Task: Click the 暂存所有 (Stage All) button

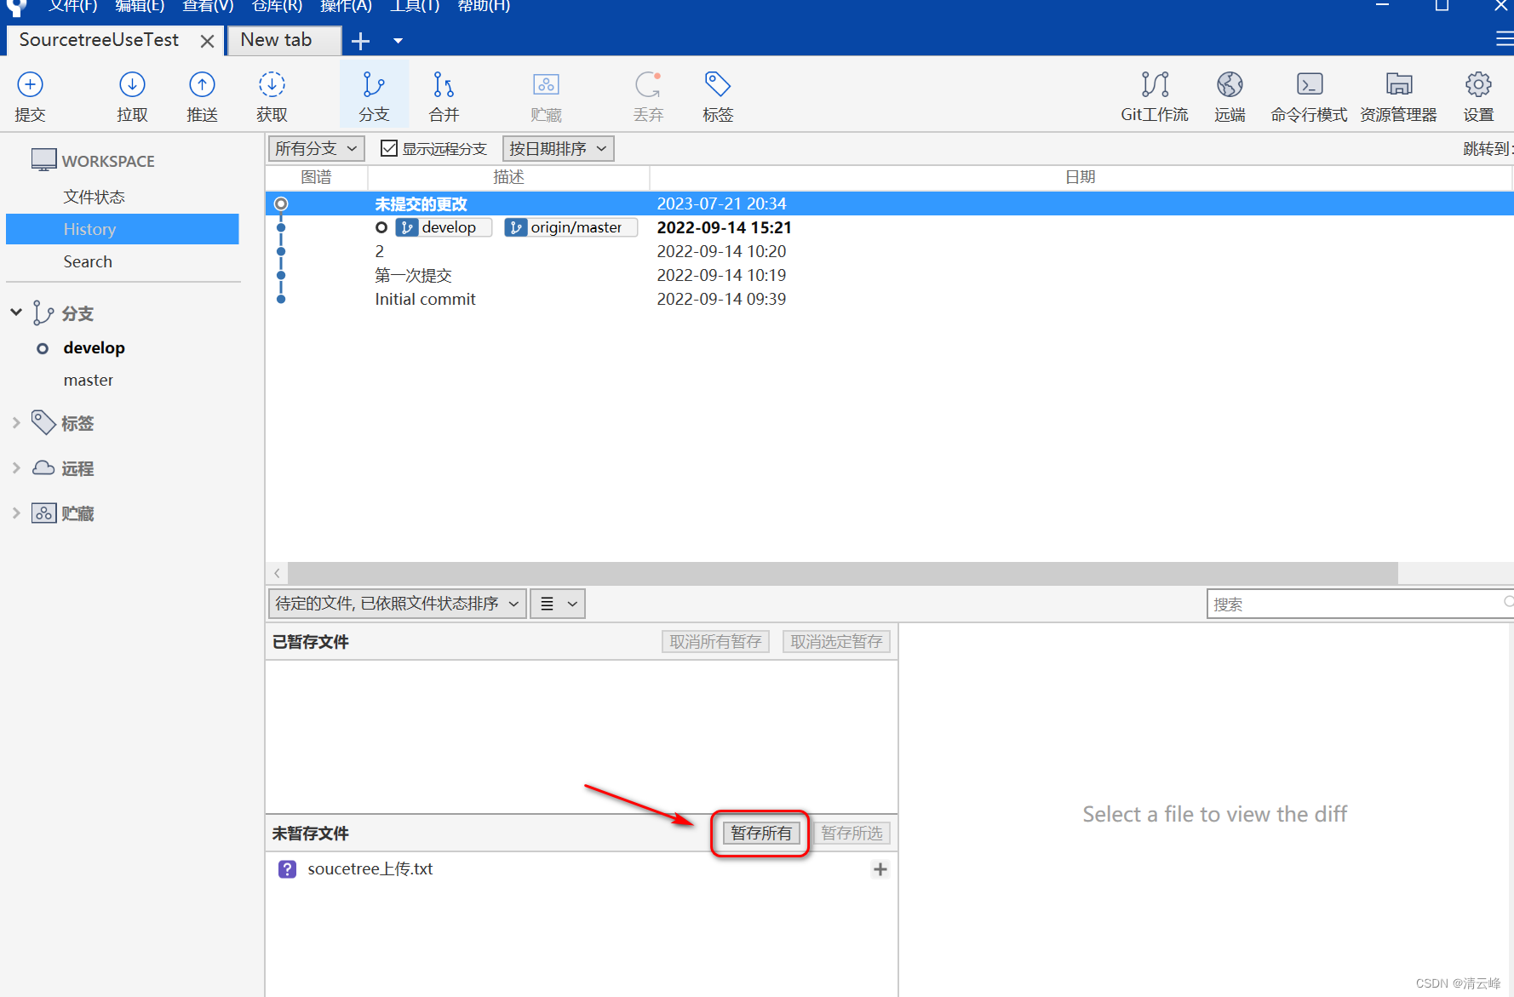Action: [x=761, y=833]
